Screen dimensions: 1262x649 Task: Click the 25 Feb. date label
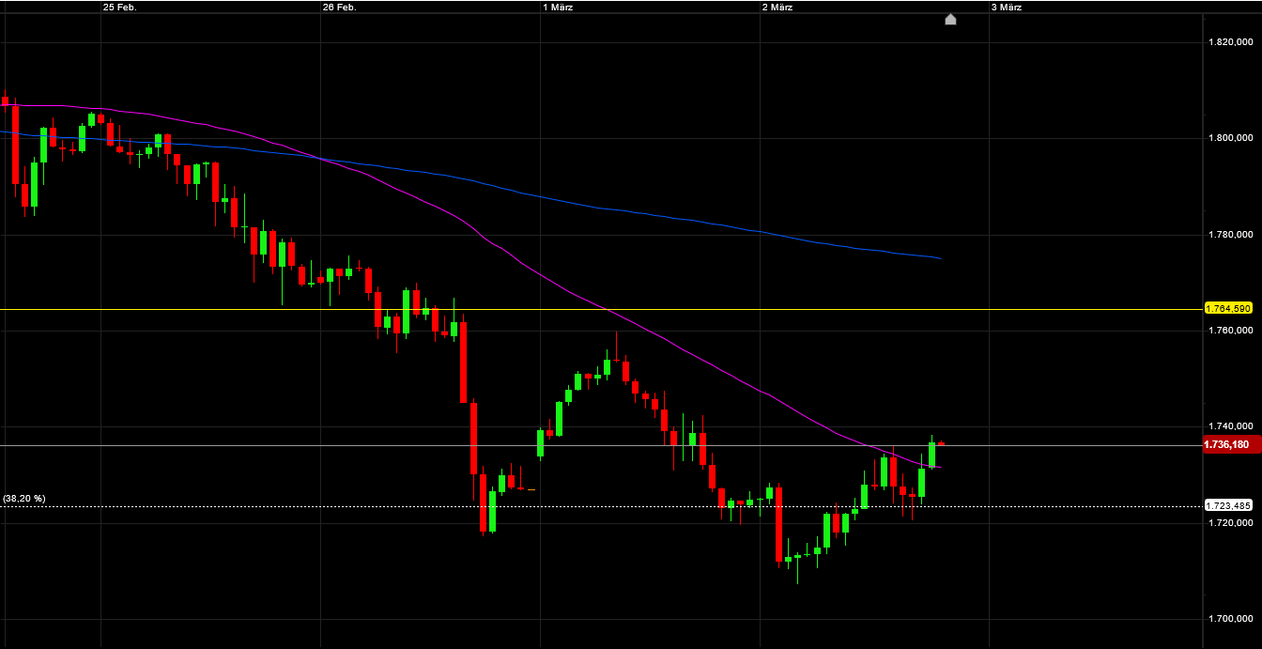119,7
